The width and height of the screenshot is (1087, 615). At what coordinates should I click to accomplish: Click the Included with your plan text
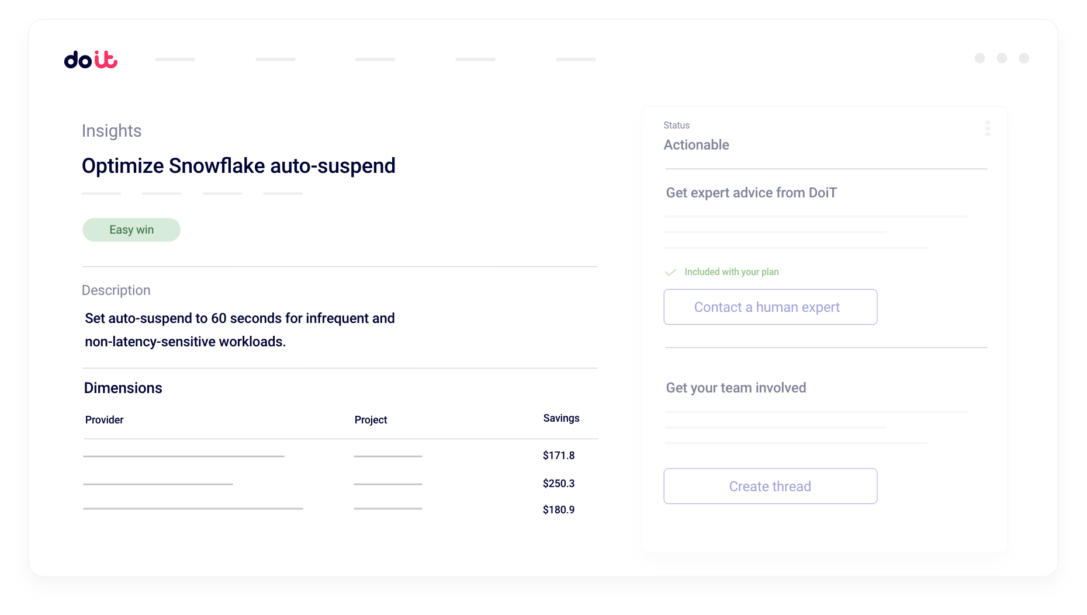[x=731, y=272]
